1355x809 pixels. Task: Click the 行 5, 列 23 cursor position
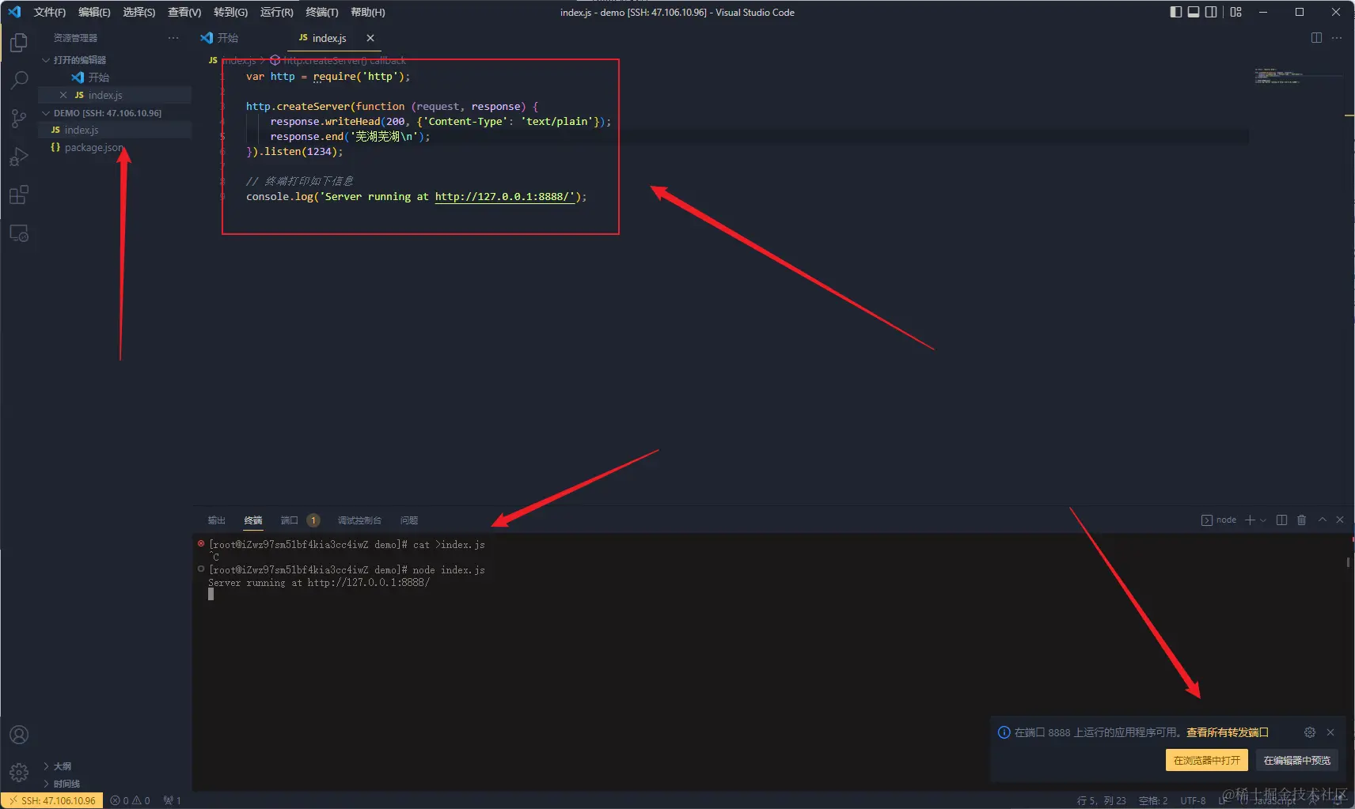coord(1101,800)
